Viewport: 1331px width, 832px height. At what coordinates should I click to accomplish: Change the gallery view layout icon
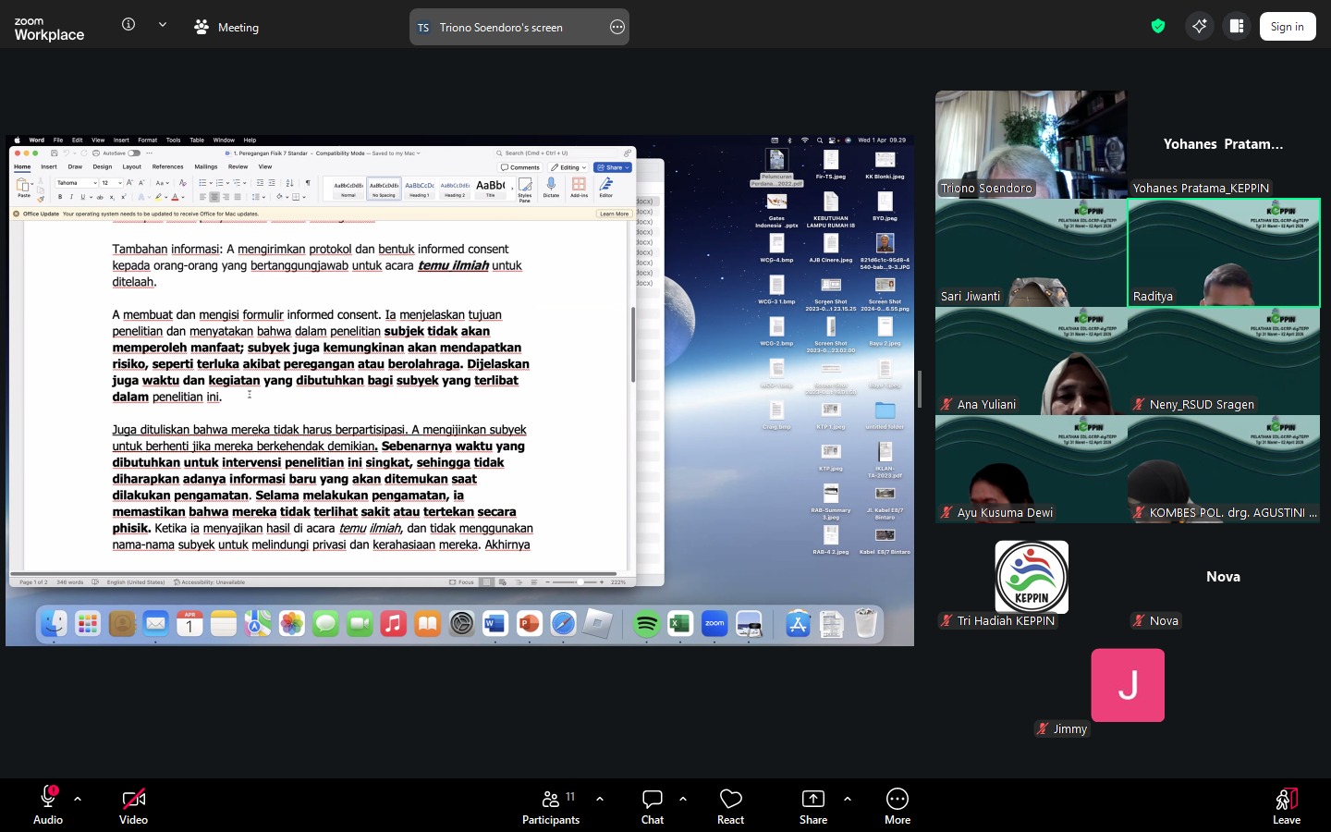coord(1237,26)
